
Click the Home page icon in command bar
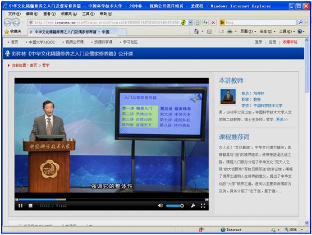click(x=196, y=31)
